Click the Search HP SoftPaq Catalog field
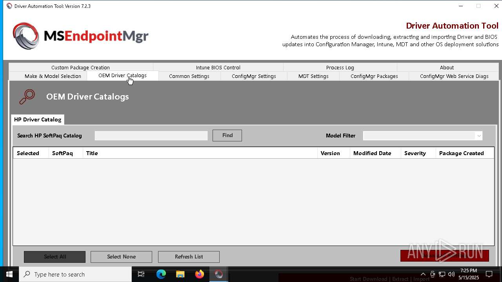Image resolution: width=502 pixels, height=282 pixels. (x=151, y=136)
